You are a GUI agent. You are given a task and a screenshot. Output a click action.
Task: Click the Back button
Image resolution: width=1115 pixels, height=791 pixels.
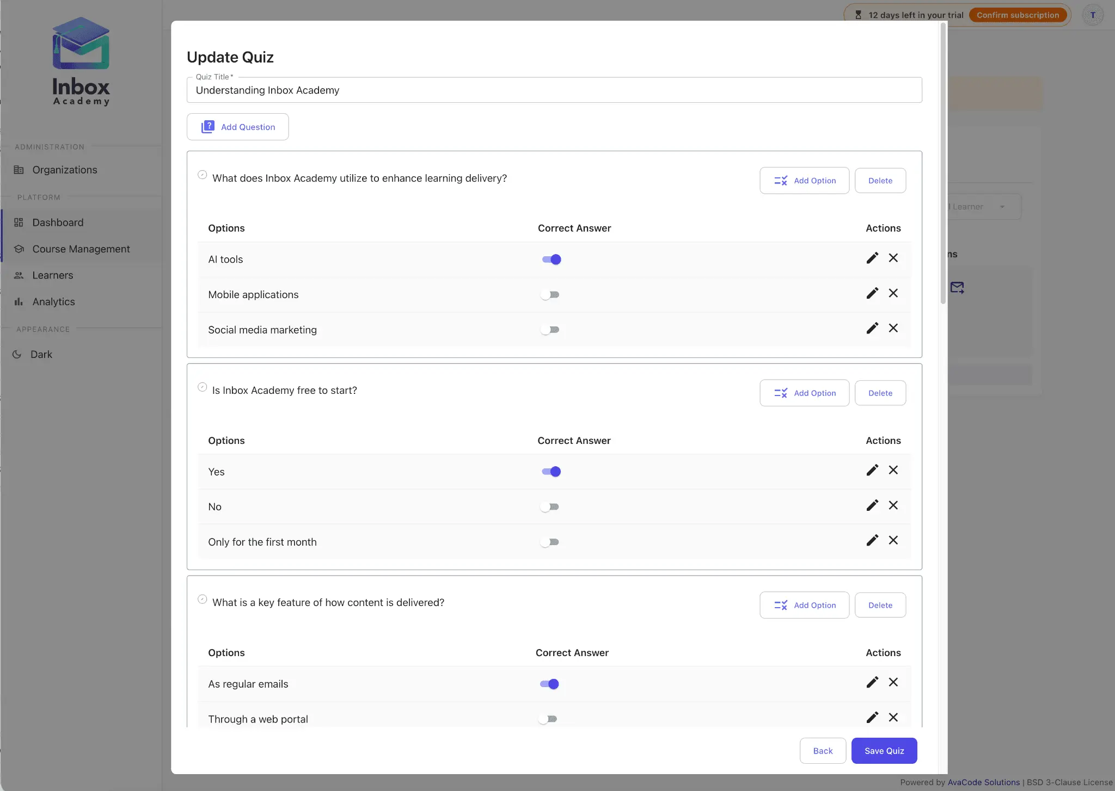[823, 751]
